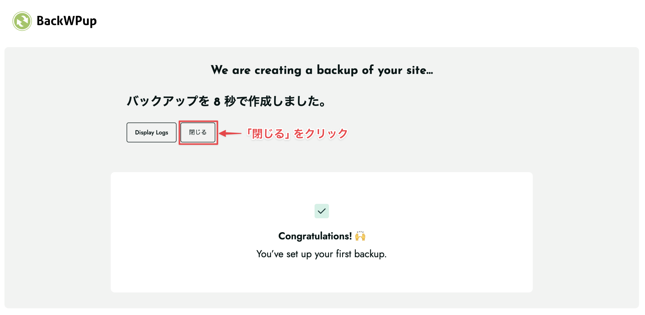The height and width of the screenshot is (315, 645).
Task: Select the Congratulations! heading text
Action: click(315, 236)
